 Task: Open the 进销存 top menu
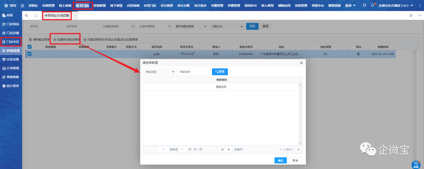click(x=33, y=5)
